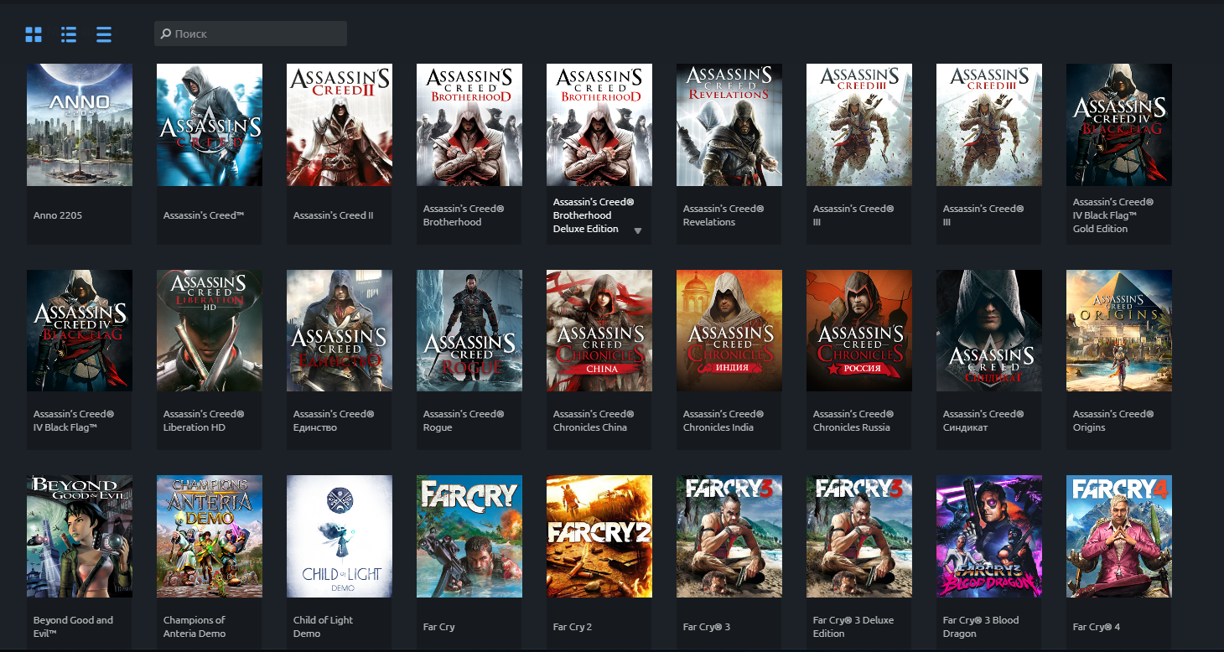The width and height of the screenshot is (1224, 652).
Task: Select the Chronicles China cover
Action: coord(599,330)
